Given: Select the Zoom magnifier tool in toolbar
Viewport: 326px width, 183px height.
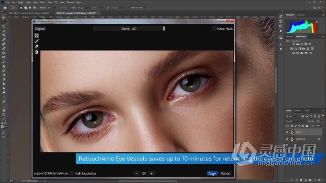Looking at the screenshot, I should (4, 115).
